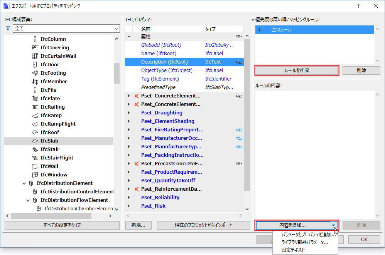Collapse the mapping rules panel arrow
Image resolution: width=385 pixels, height=255 pixels.
(253, 20)
